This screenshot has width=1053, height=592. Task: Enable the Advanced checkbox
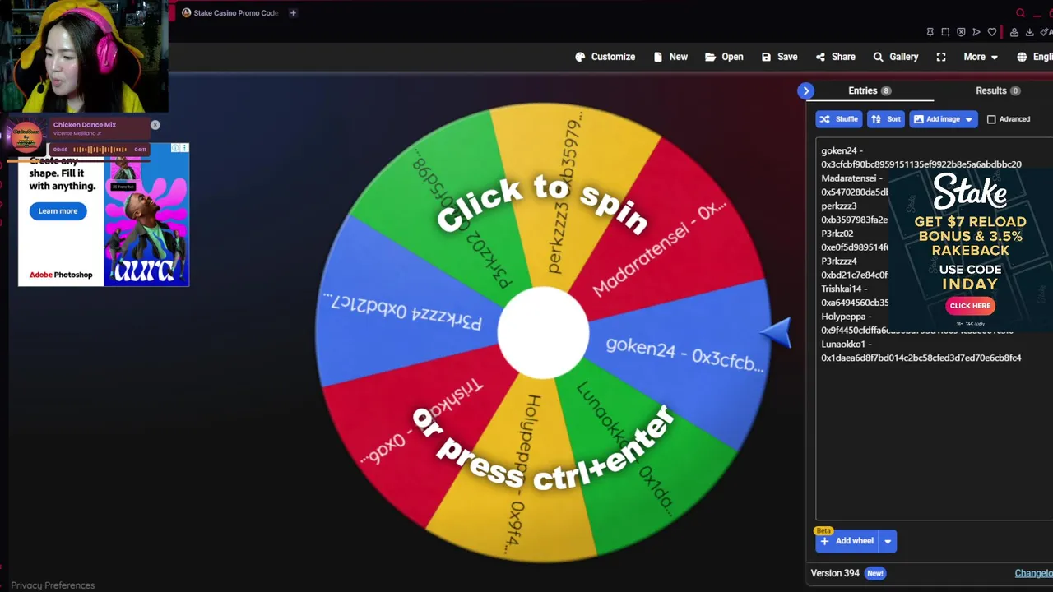point(991,119)
